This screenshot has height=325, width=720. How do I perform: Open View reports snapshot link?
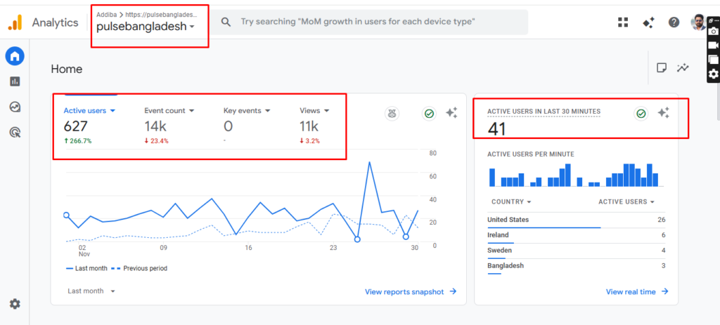tap(411, 291)
